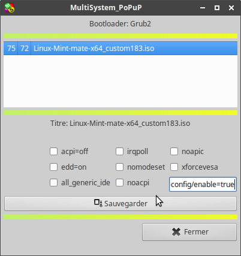The height and width of the screenshot is (256, 241).
Task: Enable the noacpi checkbox
Action: tap(119, 182)
